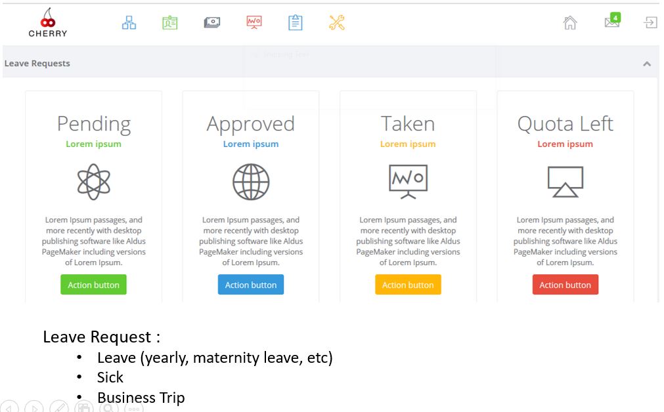Click the globe icon in Approved card
The height and width of the screenshot is (412, 664).
point(251,182)
